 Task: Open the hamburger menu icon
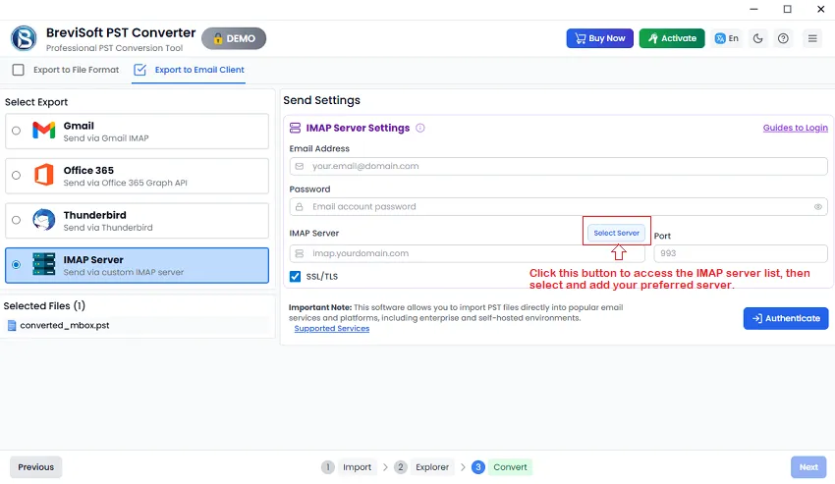point(812,38)
